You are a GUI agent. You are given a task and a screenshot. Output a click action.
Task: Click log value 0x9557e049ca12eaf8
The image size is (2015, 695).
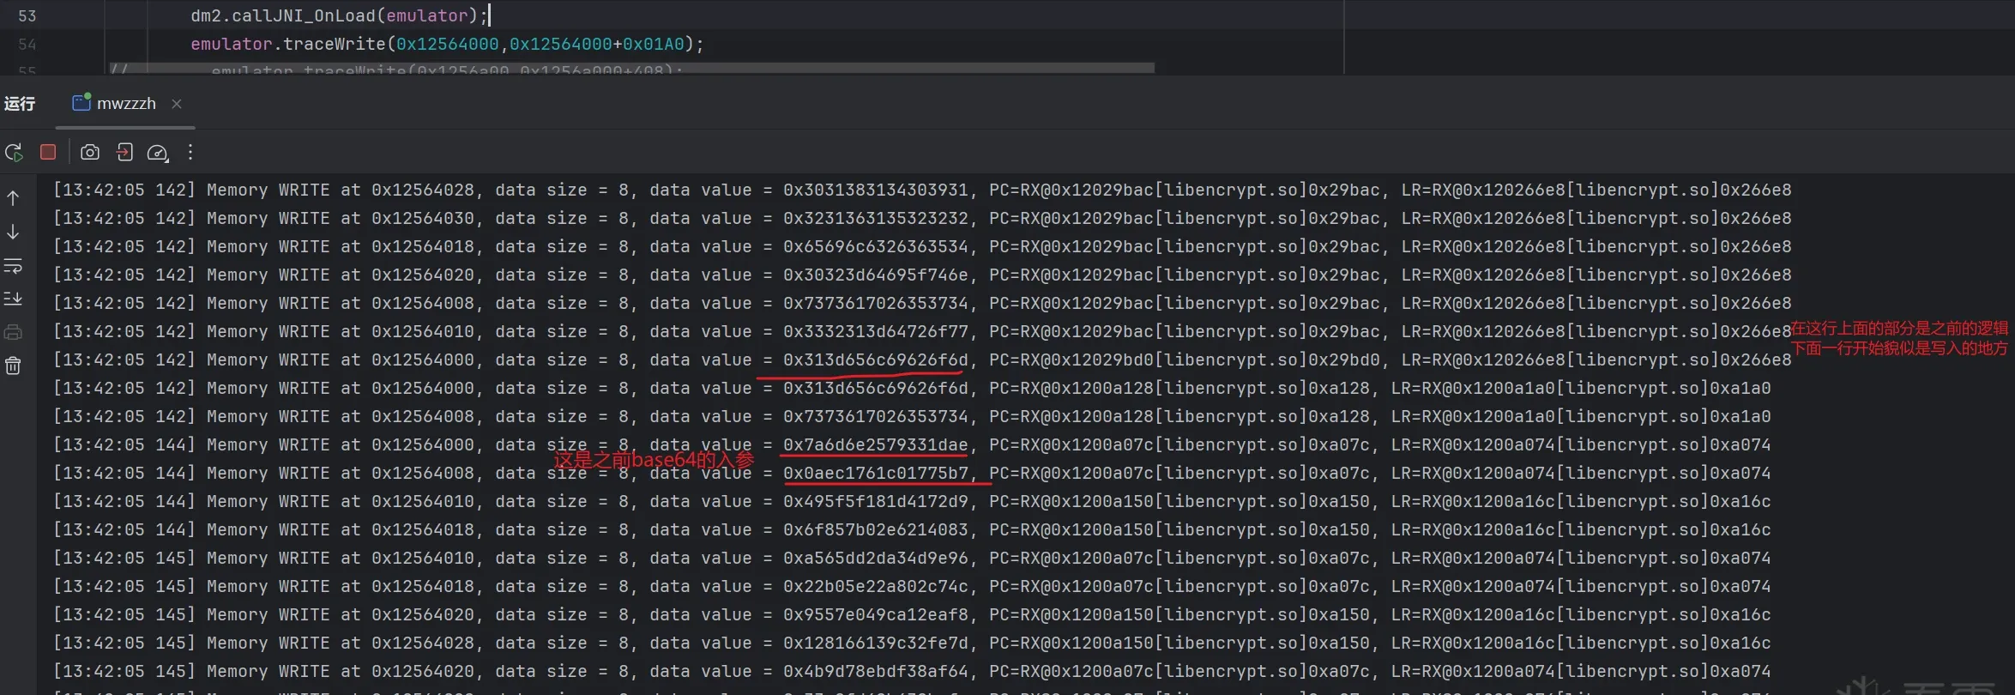[x=875, y=614]
